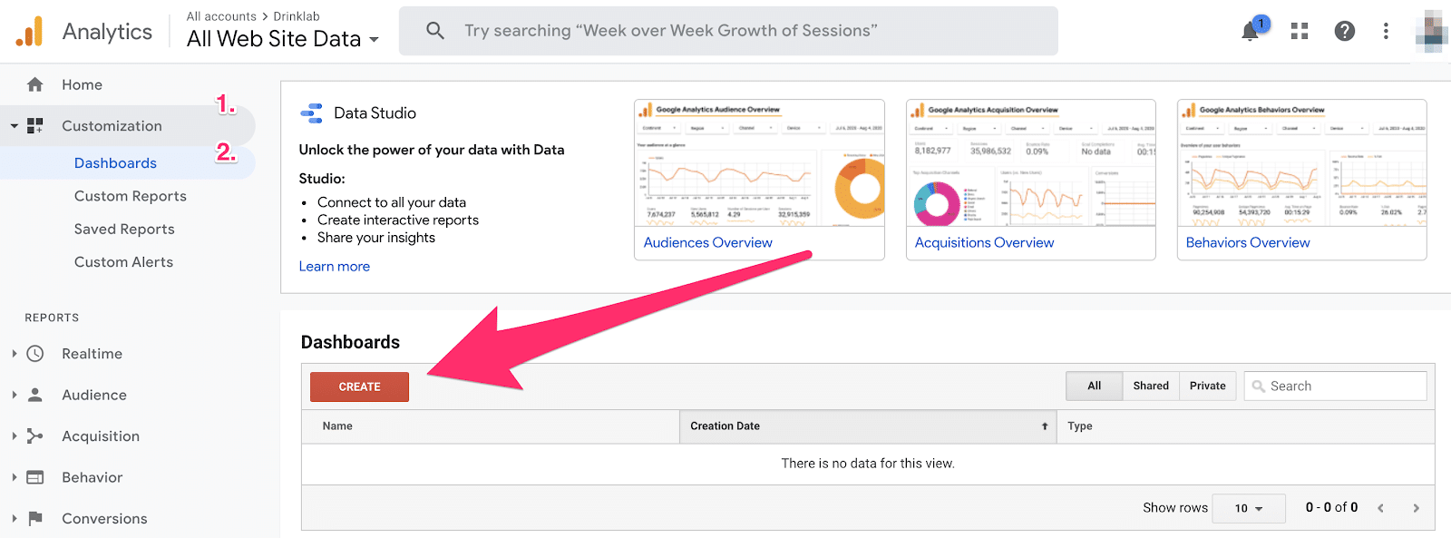Open Custom Reports in the sidebar
1451x538 pixels.
[x=131, y=196]
